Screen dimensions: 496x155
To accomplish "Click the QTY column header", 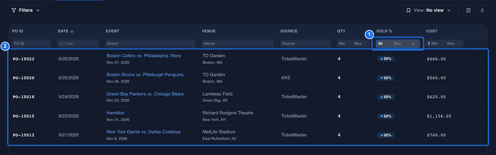I will [341, 31].
